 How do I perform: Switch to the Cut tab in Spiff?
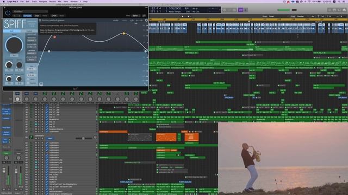pos(12,31)
